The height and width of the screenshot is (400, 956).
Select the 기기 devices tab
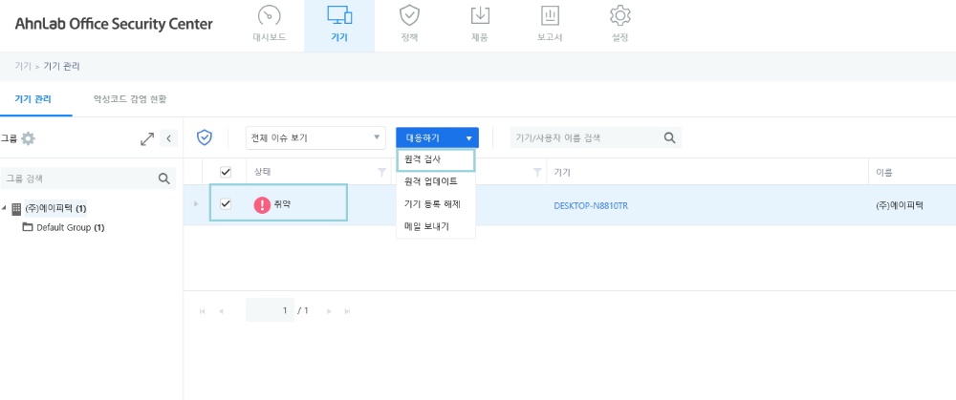[x=339, y=25]
